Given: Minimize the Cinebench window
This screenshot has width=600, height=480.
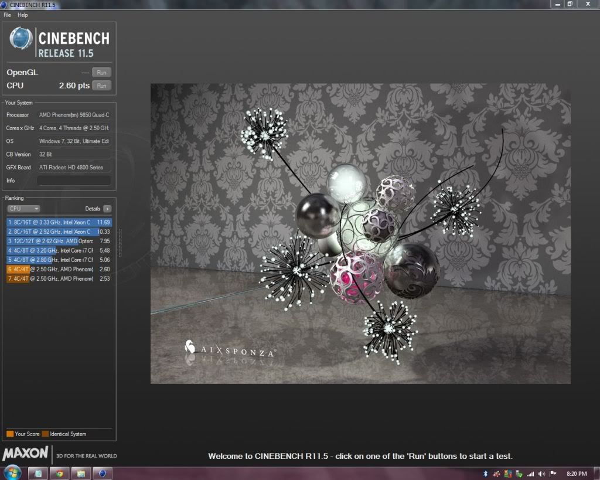Looking at the screenshot, I should pyautogui.click(x=558, y=4).
